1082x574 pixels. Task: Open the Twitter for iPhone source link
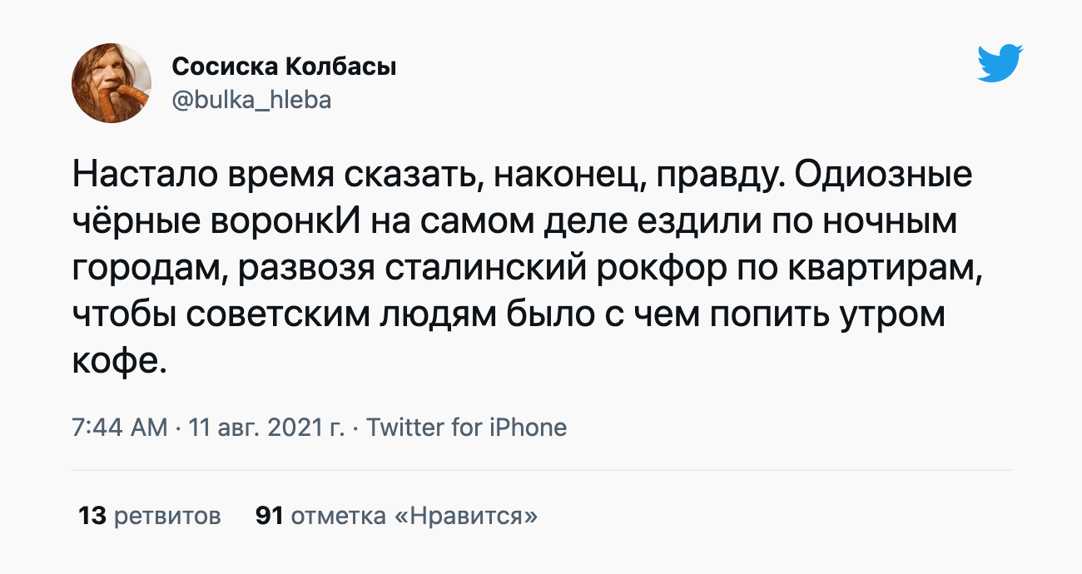click(466, 428)
